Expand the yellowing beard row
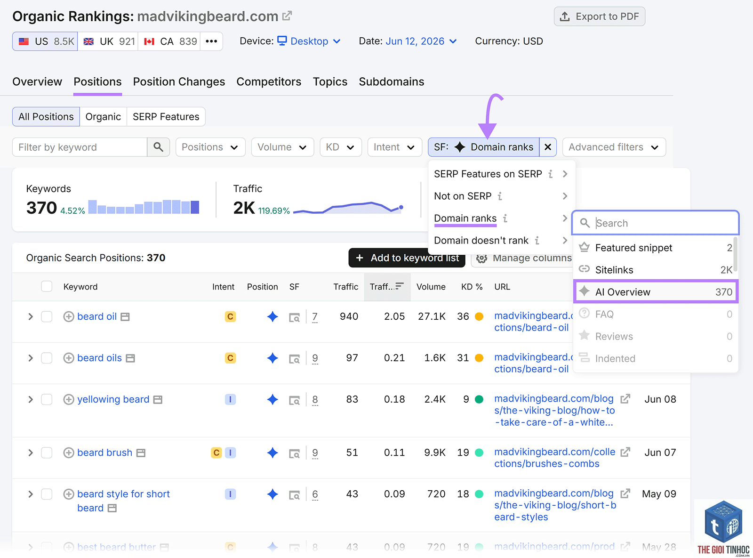This screenshot has height=558, width=753. pyautogui.click(x=31, y=399)
